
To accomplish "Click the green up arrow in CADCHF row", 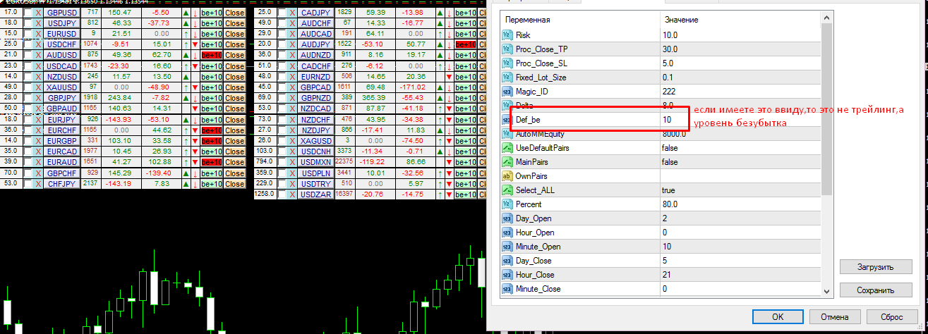I will pyautogui.click(x=440, y=66).
